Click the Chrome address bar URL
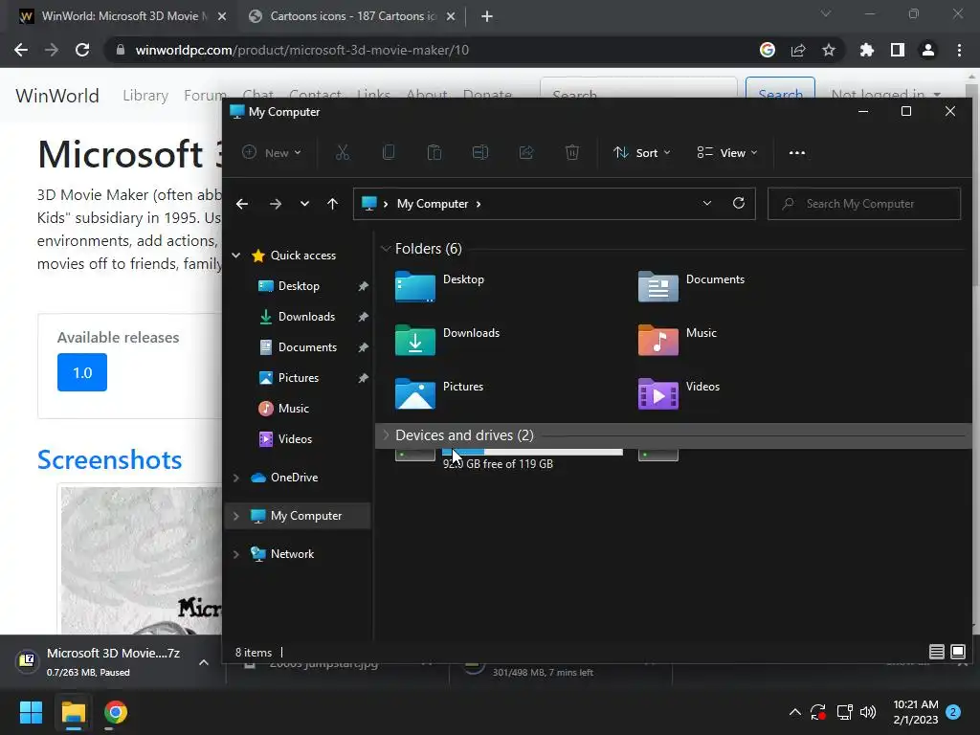The width and height of the screenshot is (980, 735). point(301,50)
